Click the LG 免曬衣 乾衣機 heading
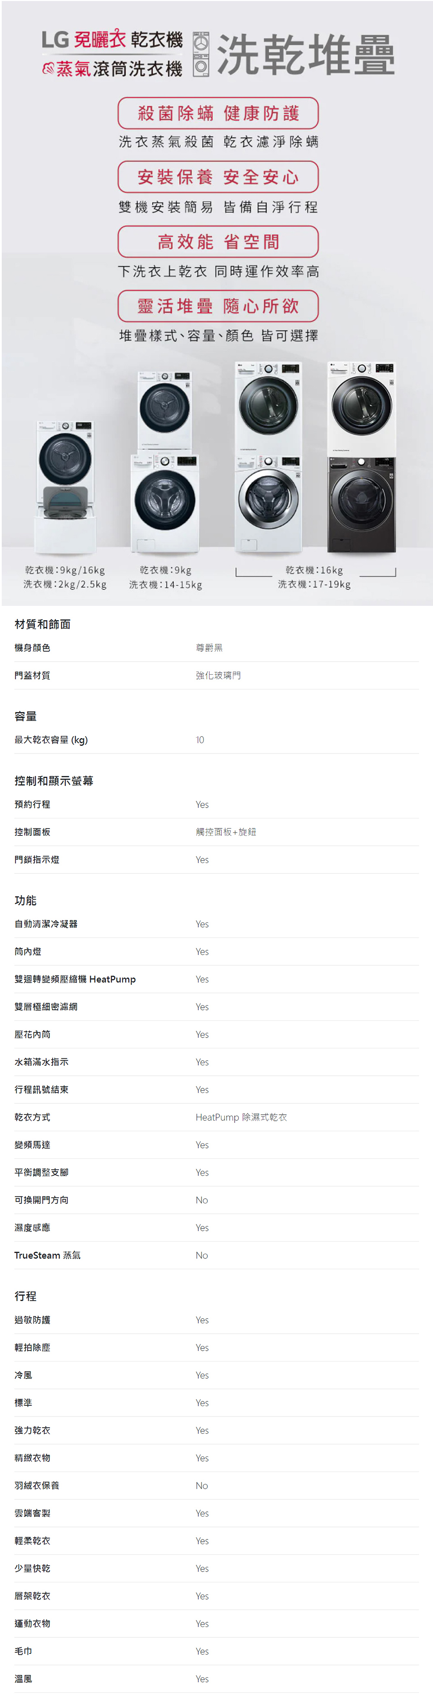 point(112,39)
